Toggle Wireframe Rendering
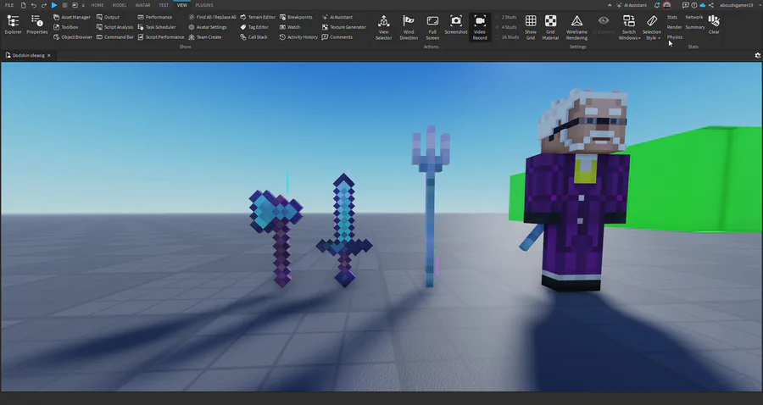The image size is (763, 405). click(x=576, y=27)
